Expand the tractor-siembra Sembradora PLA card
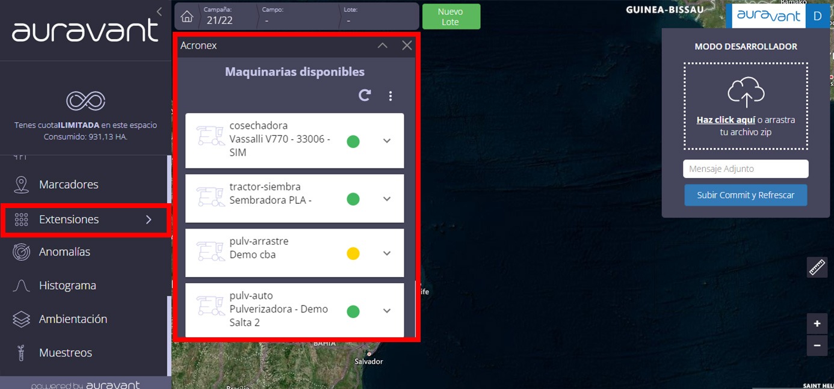834x389 pixels. pos(387,198)
